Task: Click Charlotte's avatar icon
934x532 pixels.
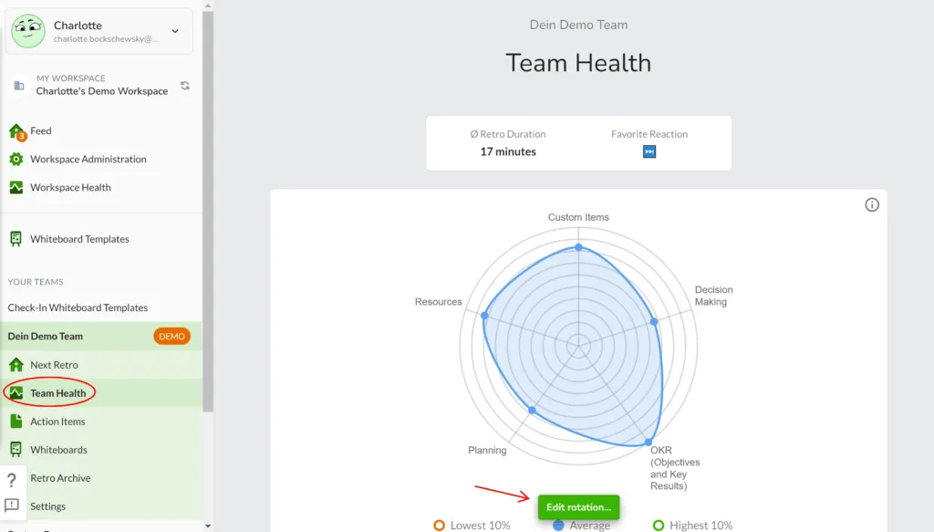Action: pyautogui.click(x=28, y=31)
